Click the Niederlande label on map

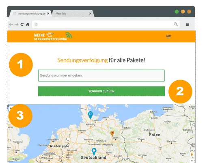click(x=60, y=146)
